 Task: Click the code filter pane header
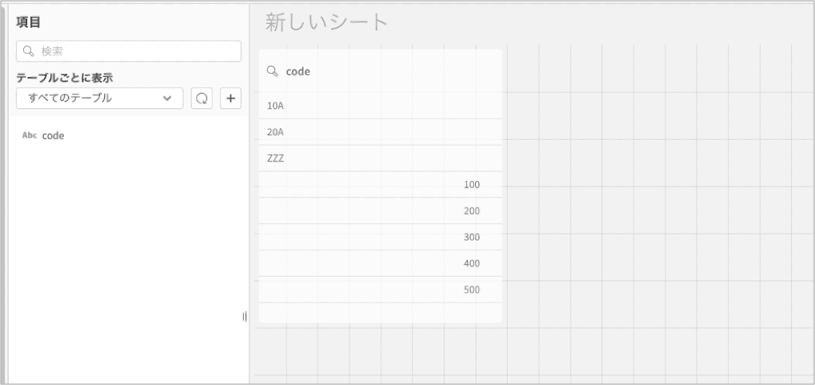pos(299,72)
